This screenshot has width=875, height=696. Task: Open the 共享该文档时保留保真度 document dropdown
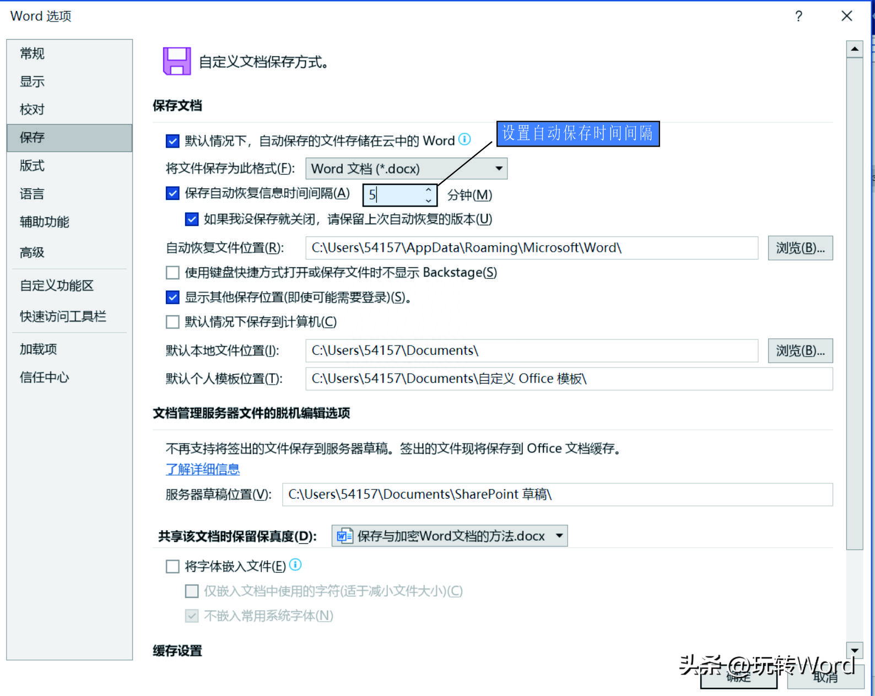tap(450, 536)
